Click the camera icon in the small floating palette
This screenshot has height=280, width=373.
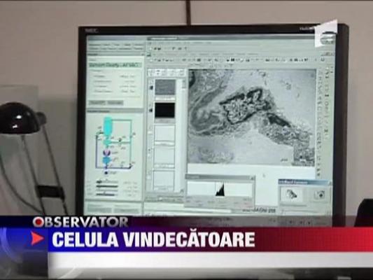click(x=320, y=195)
